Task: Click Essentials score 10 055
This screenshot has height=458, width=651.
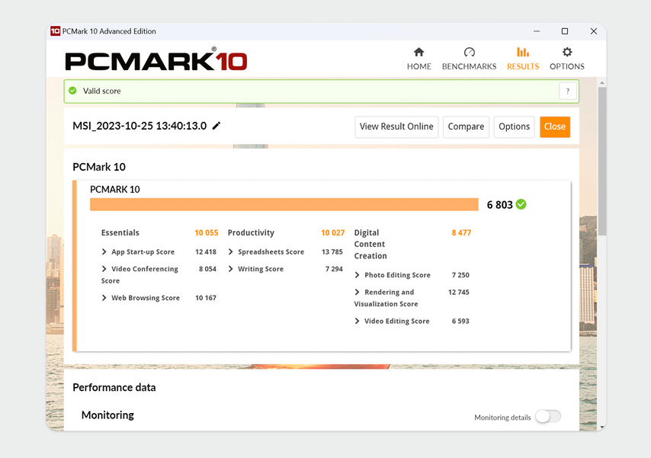Action: pos(207,232)
